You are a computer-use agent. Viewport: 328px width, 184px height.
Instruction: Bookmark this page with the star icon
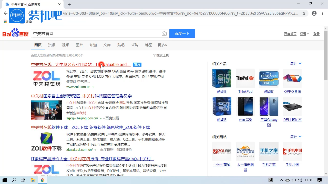pyautogui.click(x=304, y=13)
